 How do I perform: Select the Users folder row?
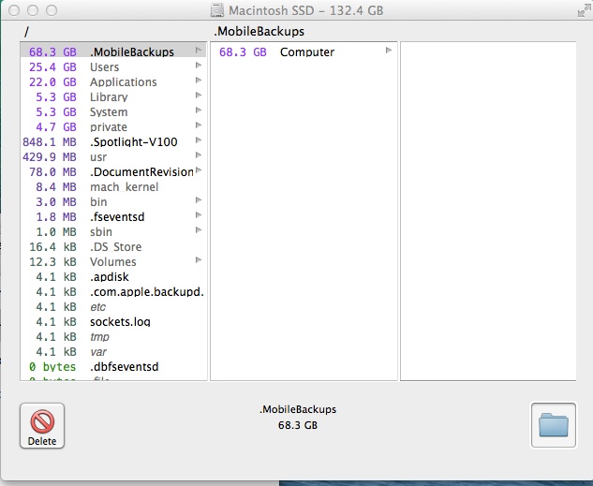[x=113, y=66]
